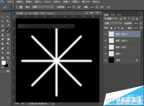Hide layer 图层 1 拷贝 3
Screen dimensions: 144x106
tap(105, 34)
